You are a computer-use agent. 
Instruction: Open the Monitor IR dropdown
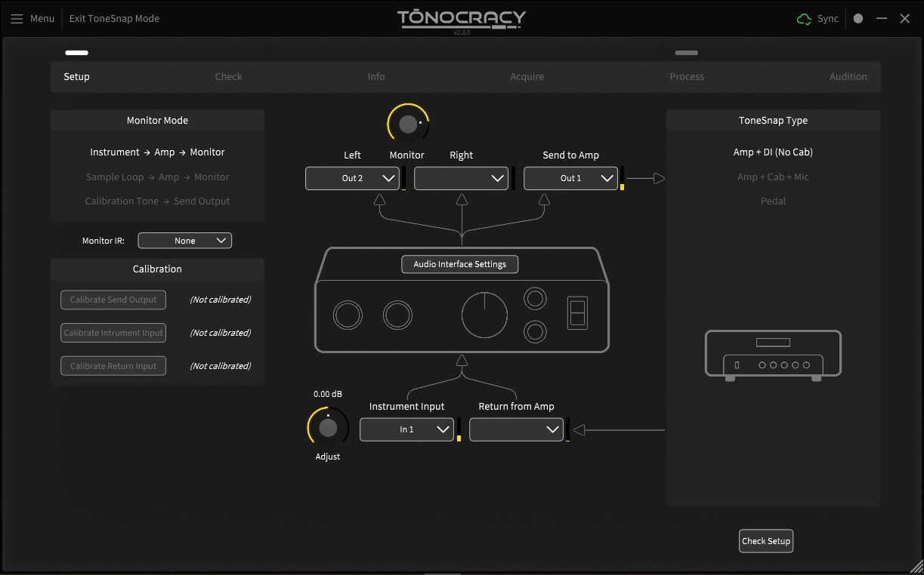click(184, 241)
